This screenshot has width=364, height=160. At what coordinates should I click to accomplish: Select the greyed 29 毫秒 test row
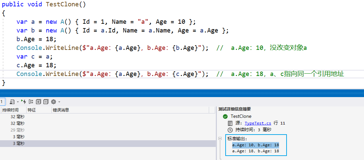(x=108, y=130)
